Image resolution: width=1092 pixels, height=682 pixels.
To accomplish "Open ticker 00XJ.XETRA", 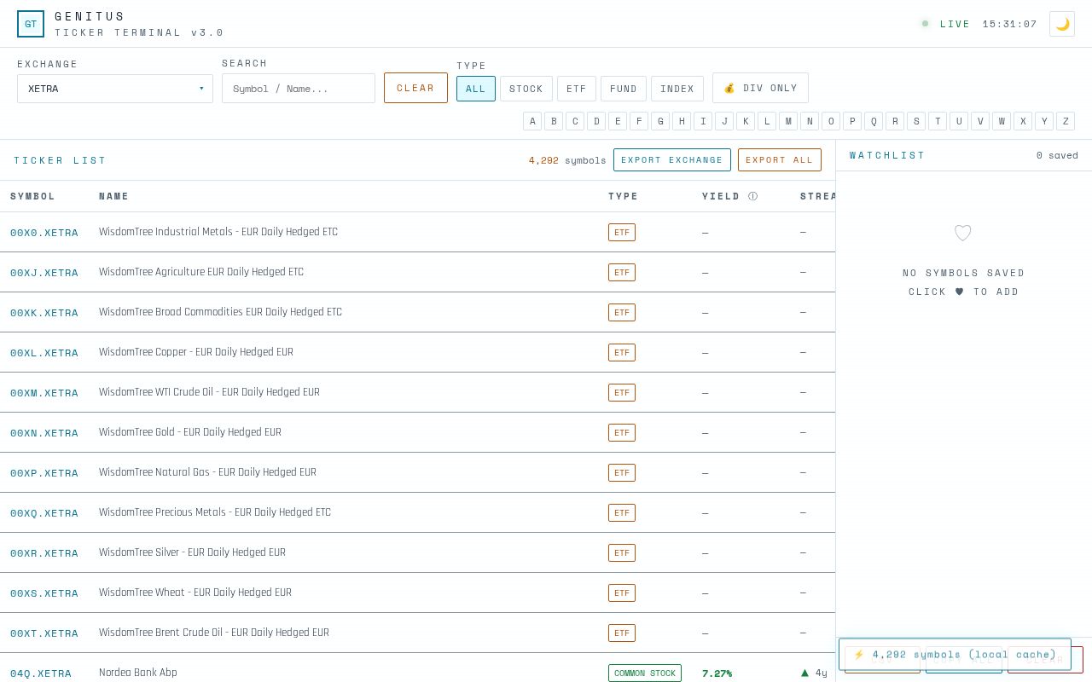I will 44,273.
